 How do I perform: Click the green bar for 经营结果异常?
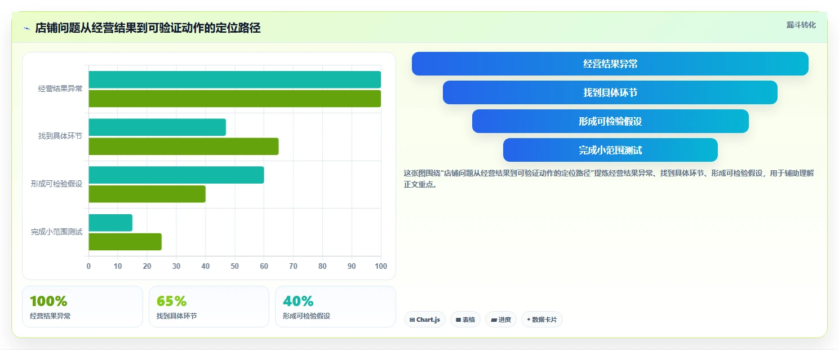tap(234, 99)
